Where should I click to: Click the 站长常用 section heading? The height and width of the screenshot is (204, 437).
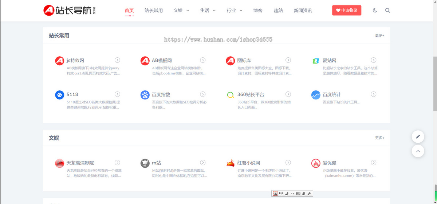pyautogui.click(x=59, y=36)
